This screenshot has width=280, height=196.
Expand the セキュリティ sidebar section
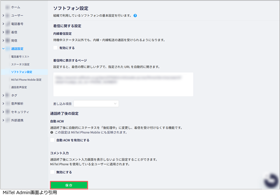(x=3, y=112)
